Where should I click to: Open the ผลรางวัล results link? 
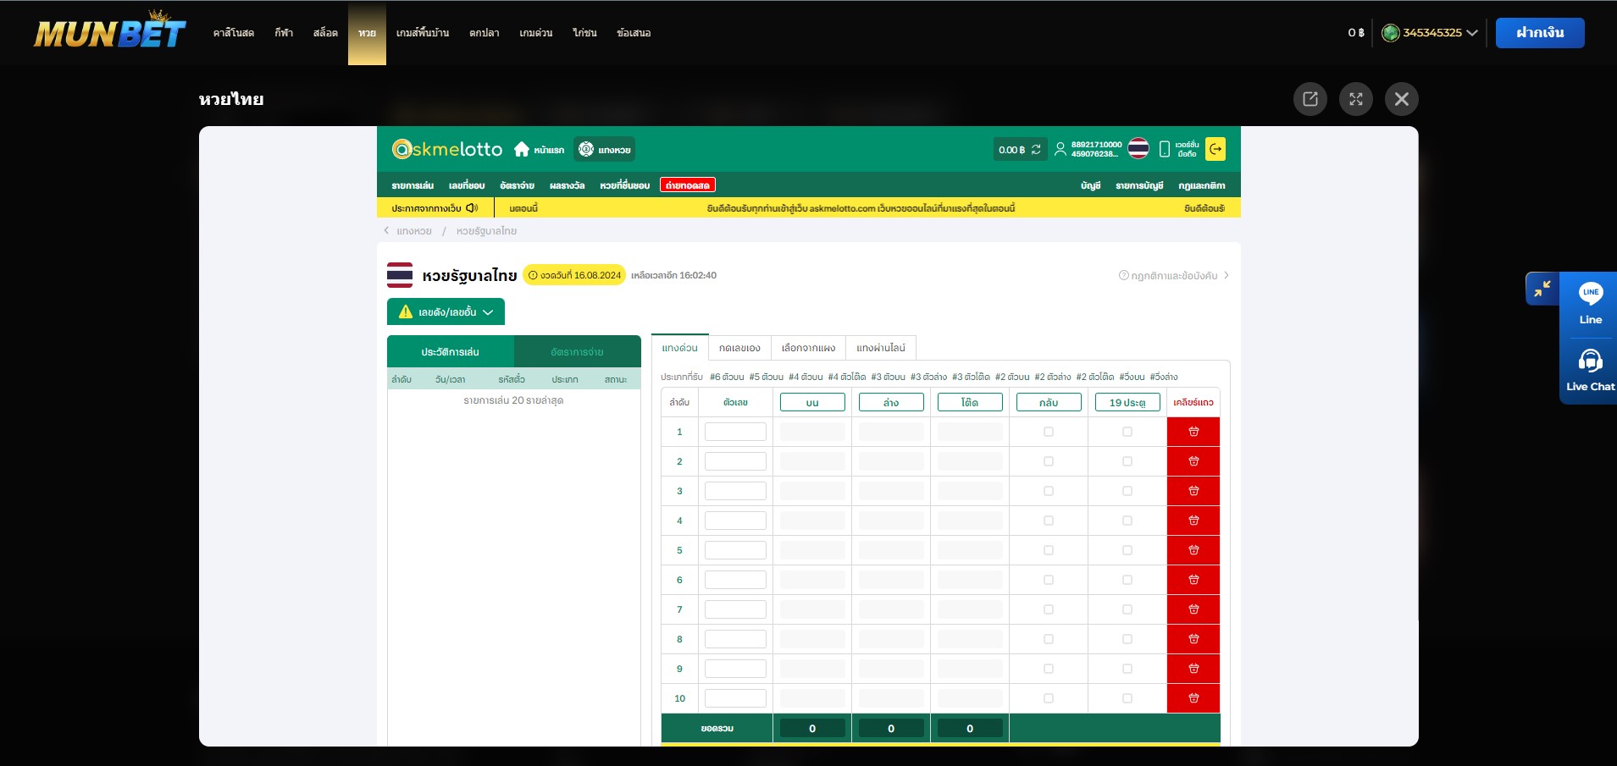coord(567,185)
